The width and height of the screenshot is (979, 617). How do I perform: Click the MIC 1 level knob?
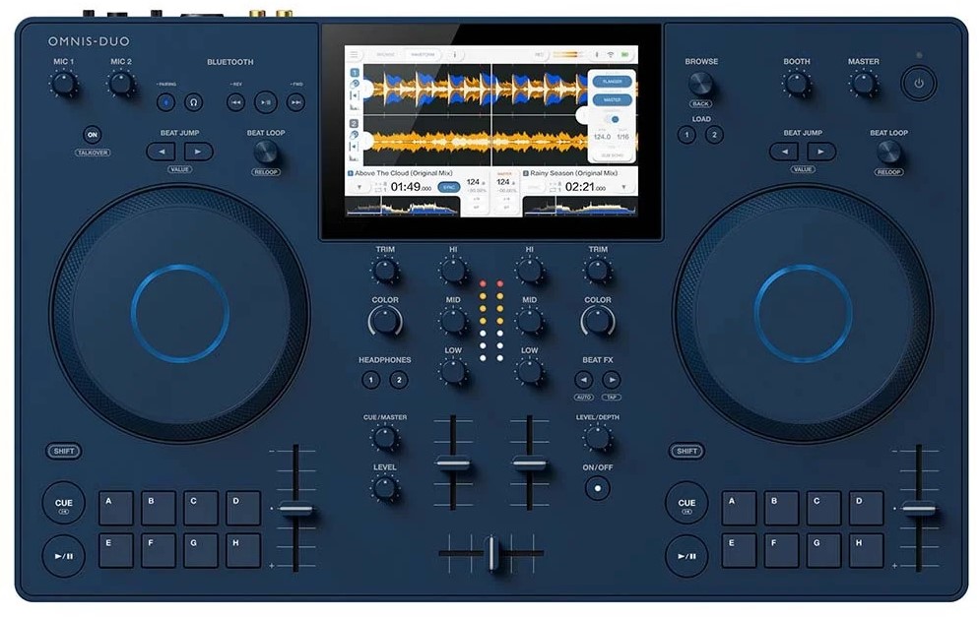point(64,83)
